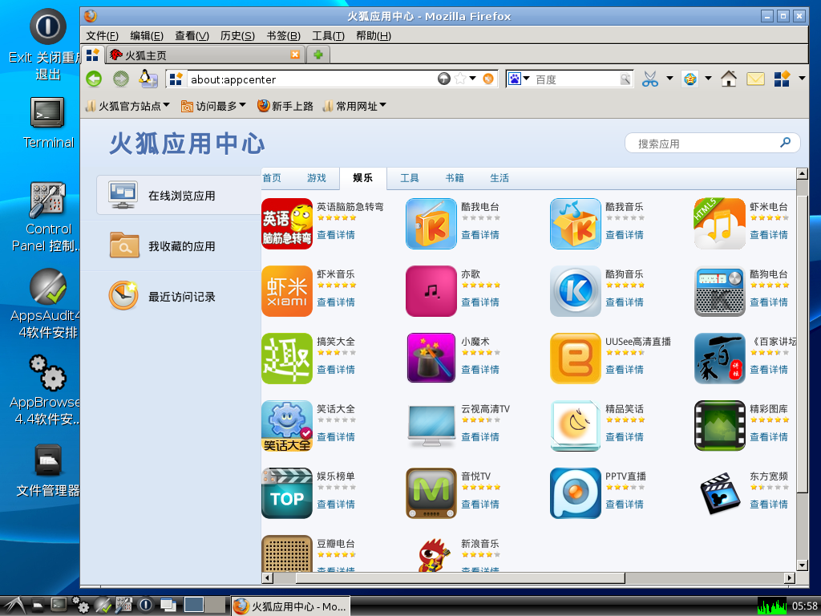
Task: Open the dropdown arrow beside the star-badge toolbar icon
Action: click(x=708, y=79)
